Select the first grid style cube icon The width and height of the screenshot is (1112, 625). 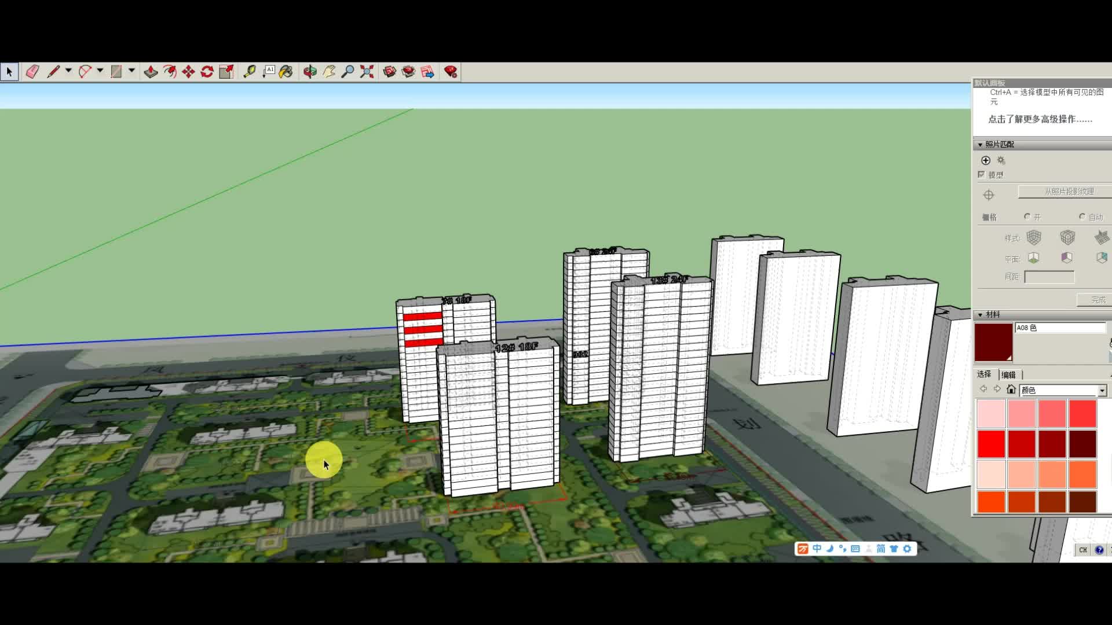click(x=1034, y=237)
